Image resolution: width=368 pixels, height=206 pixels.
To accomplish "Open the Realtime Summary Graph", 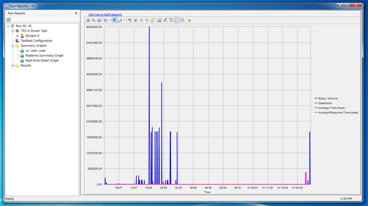I will tap(44, 56).
